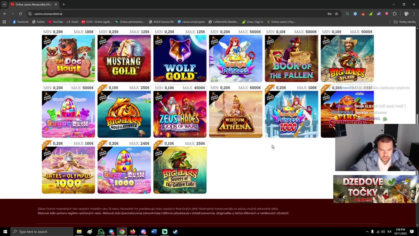Image resolution: width=419 pixels, height=236 pixels.
Task: Open a new browser tab
Action: tap(64, 4)
